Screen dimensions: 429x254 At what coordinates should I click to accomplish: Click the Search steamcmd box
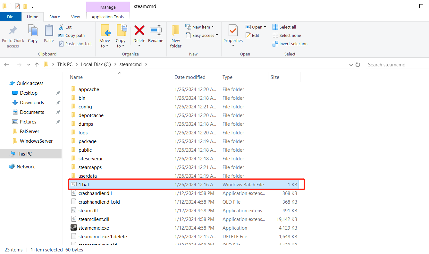(397, 64)
